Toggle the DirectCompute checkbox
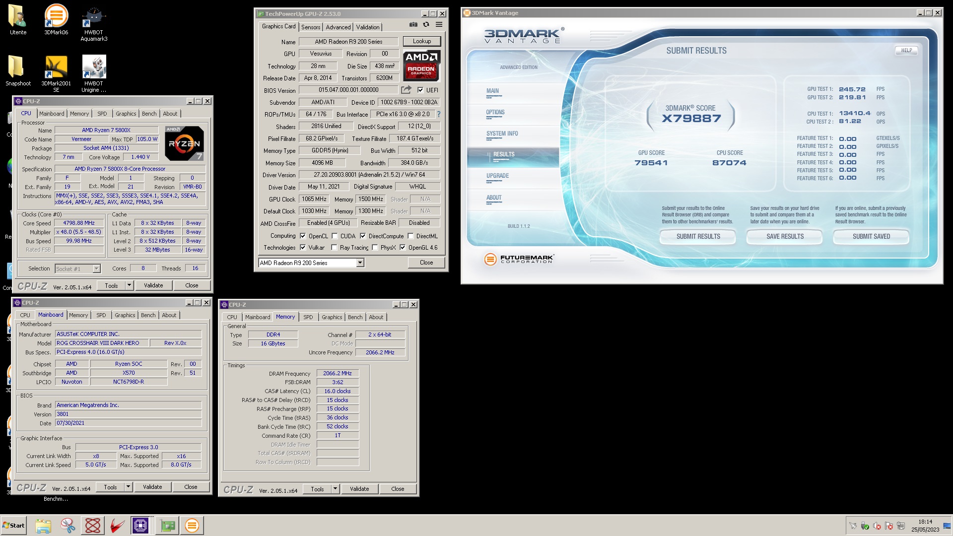 (x=363, y=236)
